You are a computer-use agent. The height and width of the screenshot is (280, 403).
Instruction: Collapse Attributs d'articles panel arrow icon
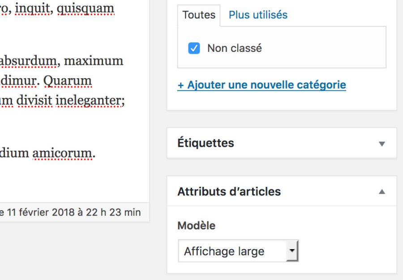coord(382,191)
